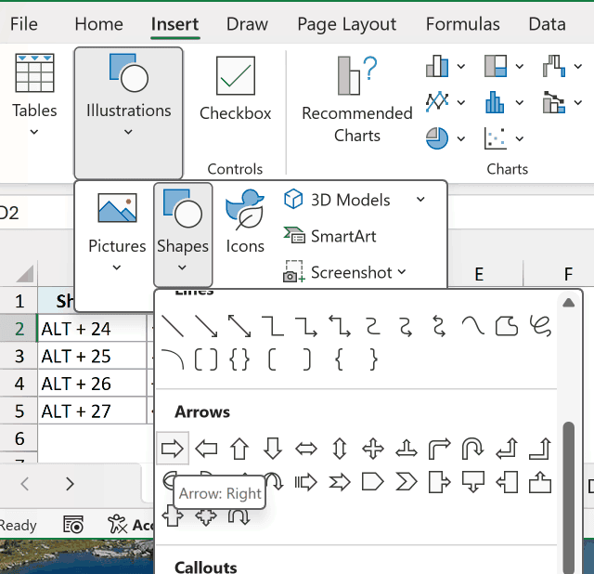Select the Chevron arrow shape
The width and height of the screenshot is (594, 574).
pyautogui.click(x=407, y=482)
